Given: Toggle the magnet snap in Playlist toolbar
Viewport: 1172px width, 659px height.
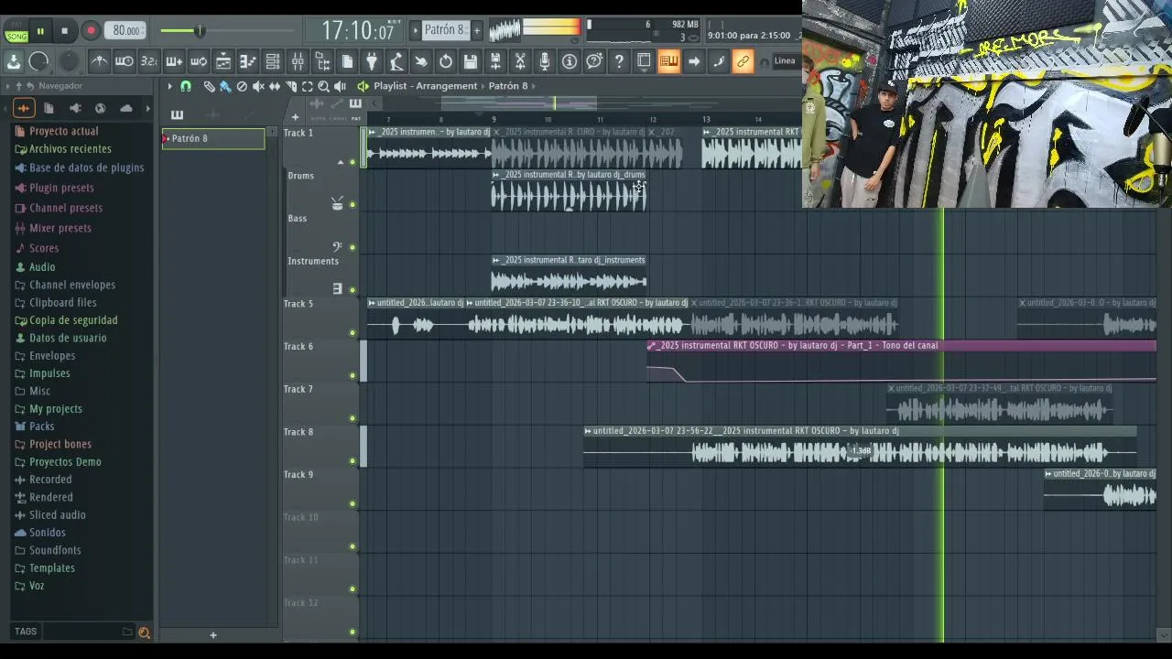Looking at the screenshot, I should (186, 86).
